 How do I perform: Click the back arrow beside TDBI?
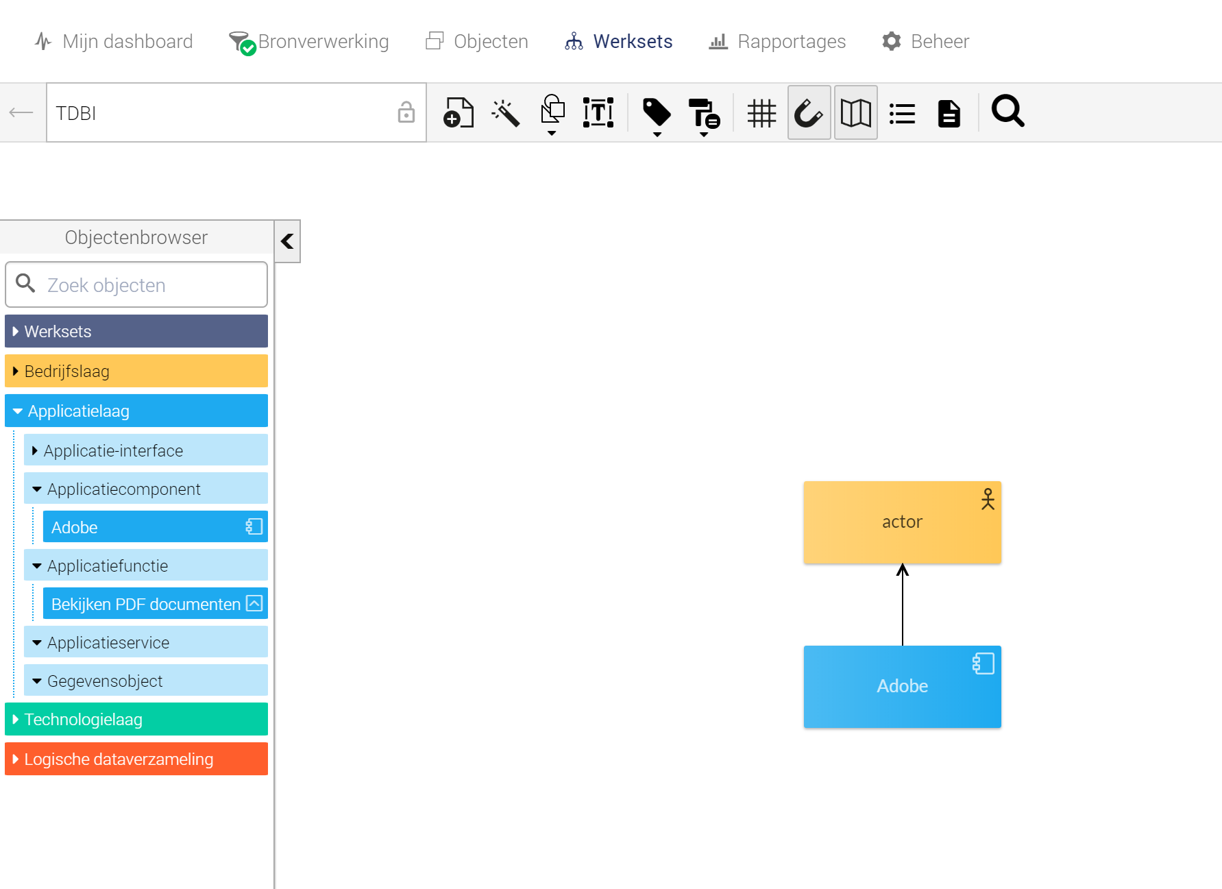pyautogui.click(x=21, y=112)
